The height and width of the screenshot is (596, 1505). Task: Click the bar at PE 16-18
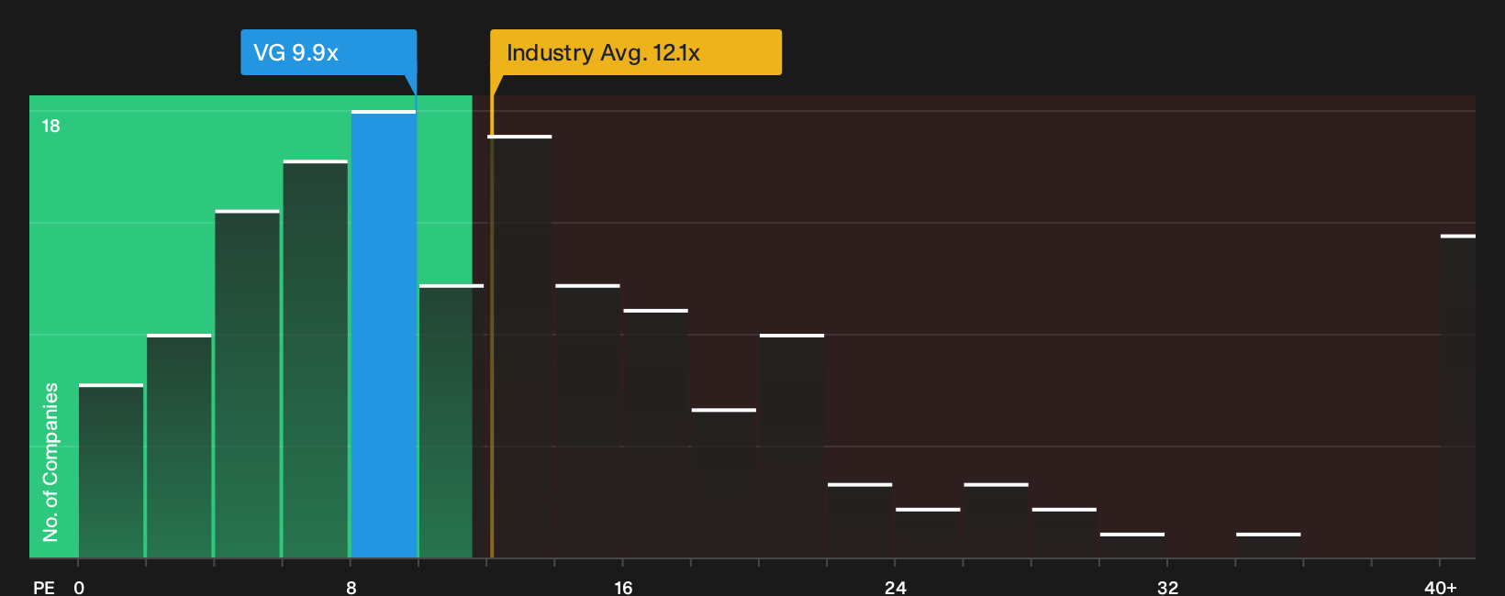pos(656,434)
